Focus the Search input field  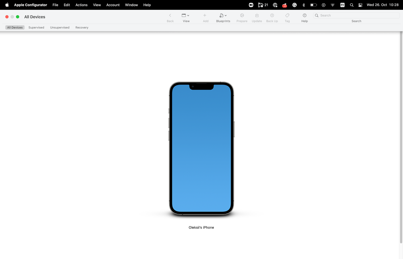coord(356,15)
